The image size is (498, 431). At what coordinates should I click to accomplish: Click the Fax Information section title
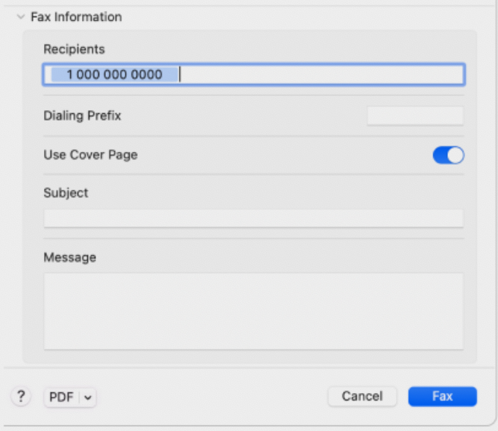[76, 16]
